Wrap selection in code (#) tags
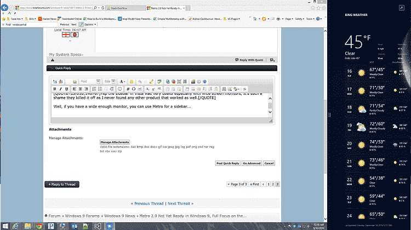411x230 pixels. point(128,89)
